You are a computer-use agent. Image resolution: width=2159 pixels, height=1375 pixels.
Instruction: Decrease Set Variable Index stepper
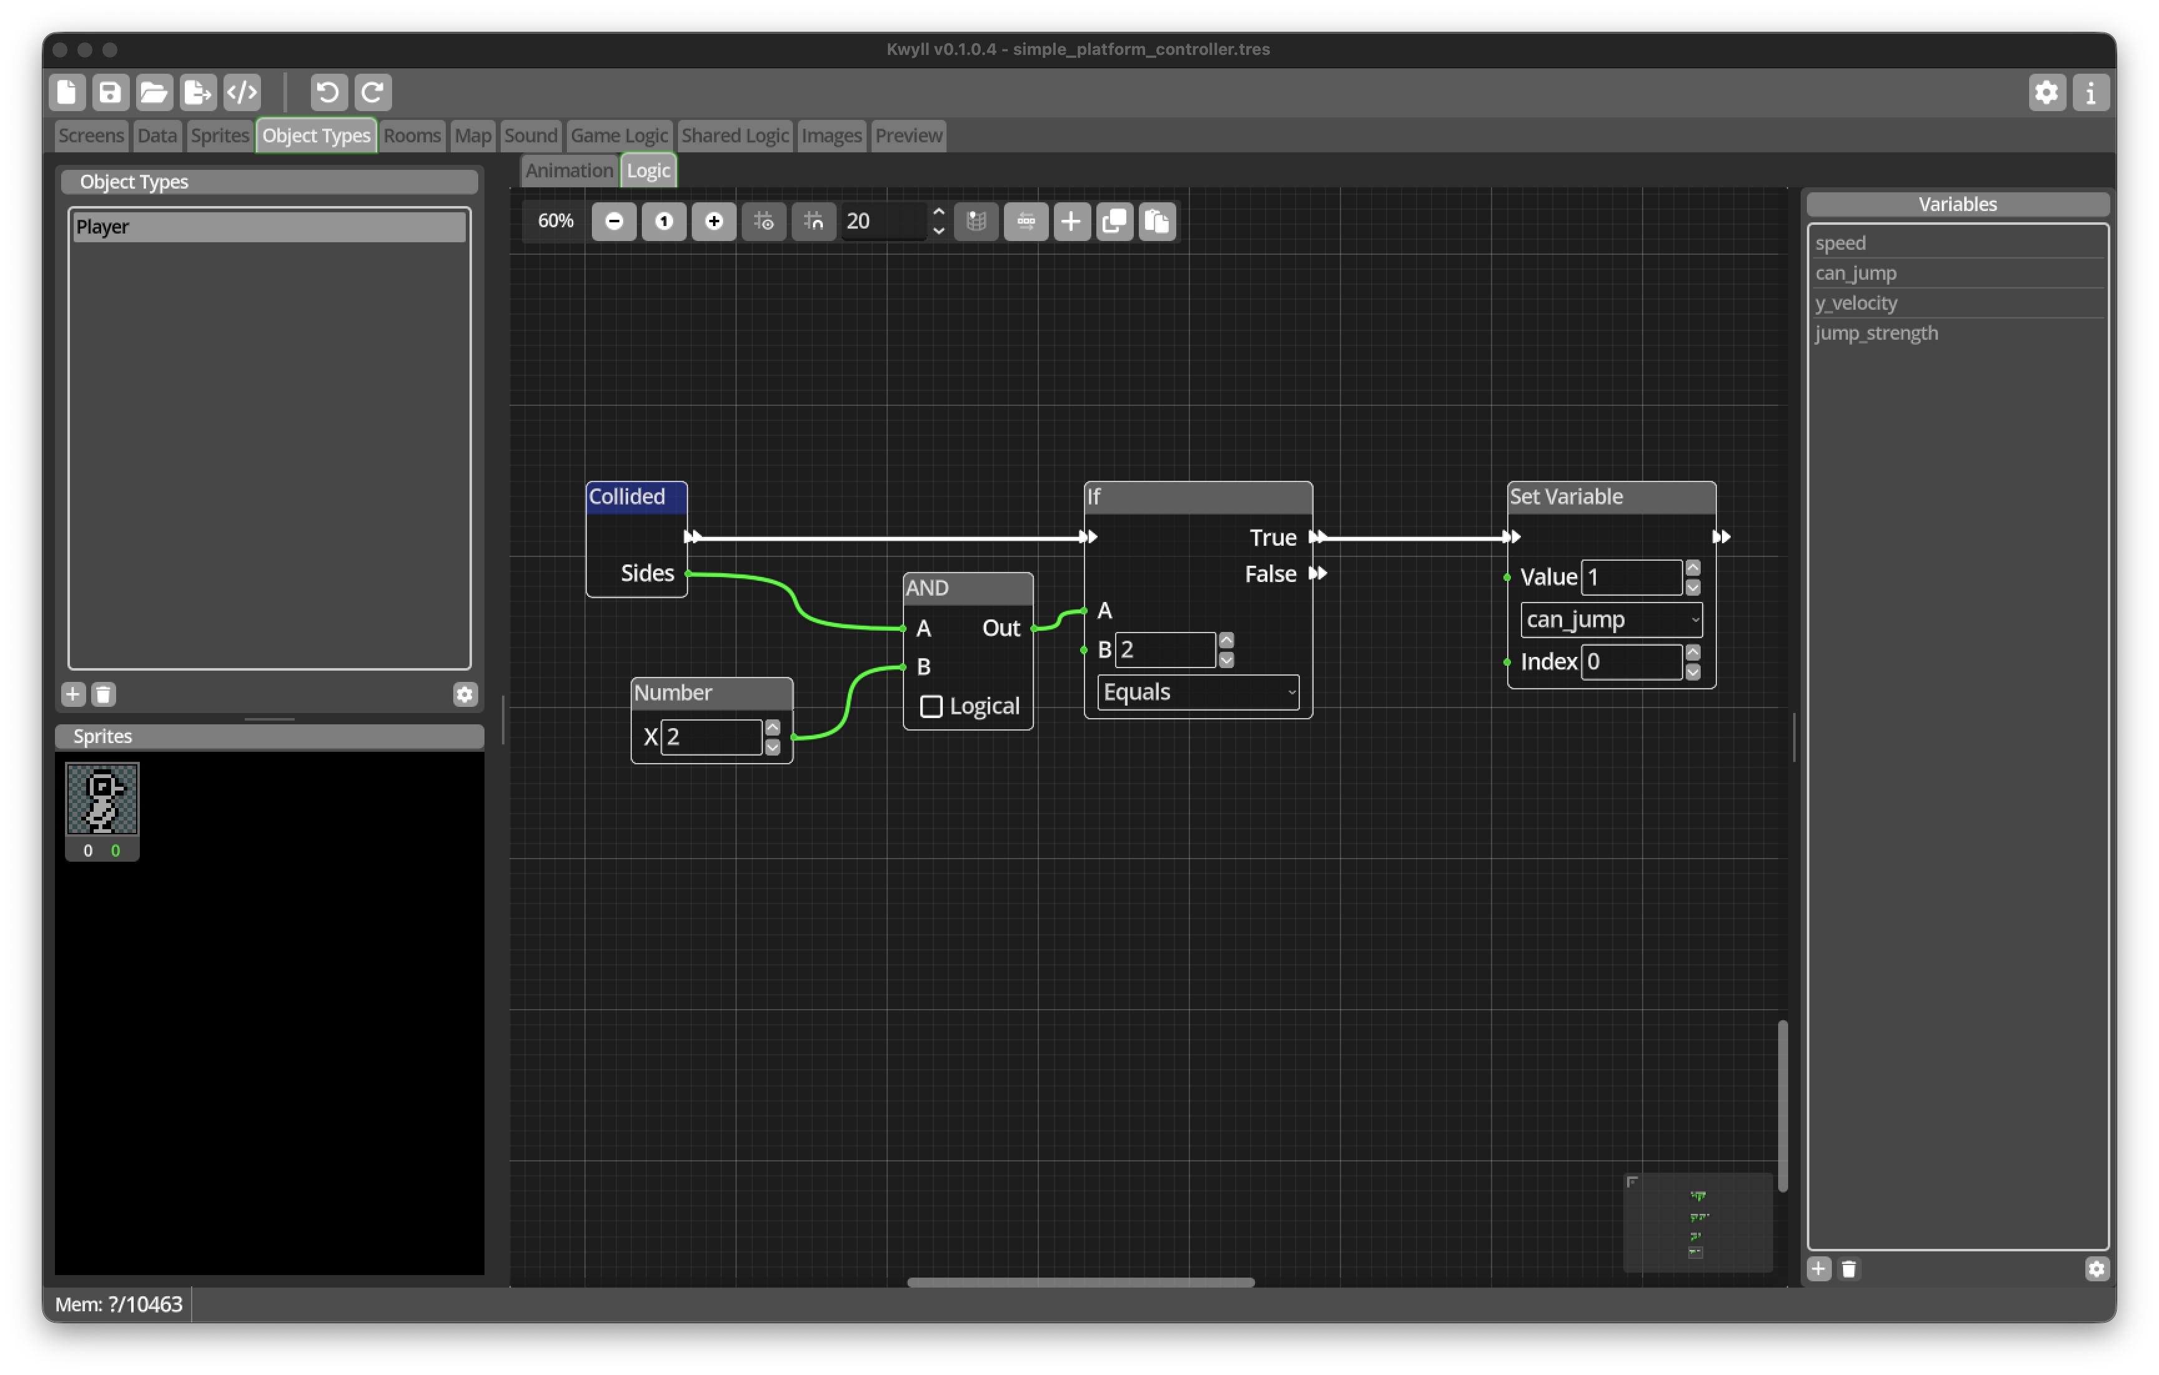[1693, 672]
